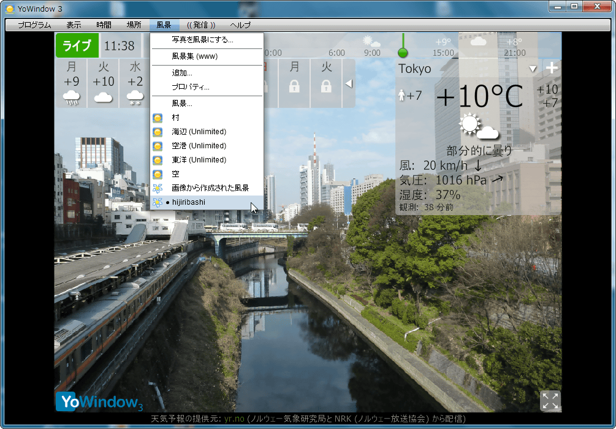Select the 空港 (Unlimited) landscape

coord(207,146)
